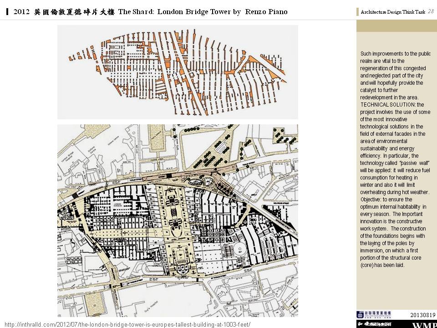The height and width of the screenshot is (328, 437).
Task: Click the tan accent bar beside the header
Action: pos(358,12)
